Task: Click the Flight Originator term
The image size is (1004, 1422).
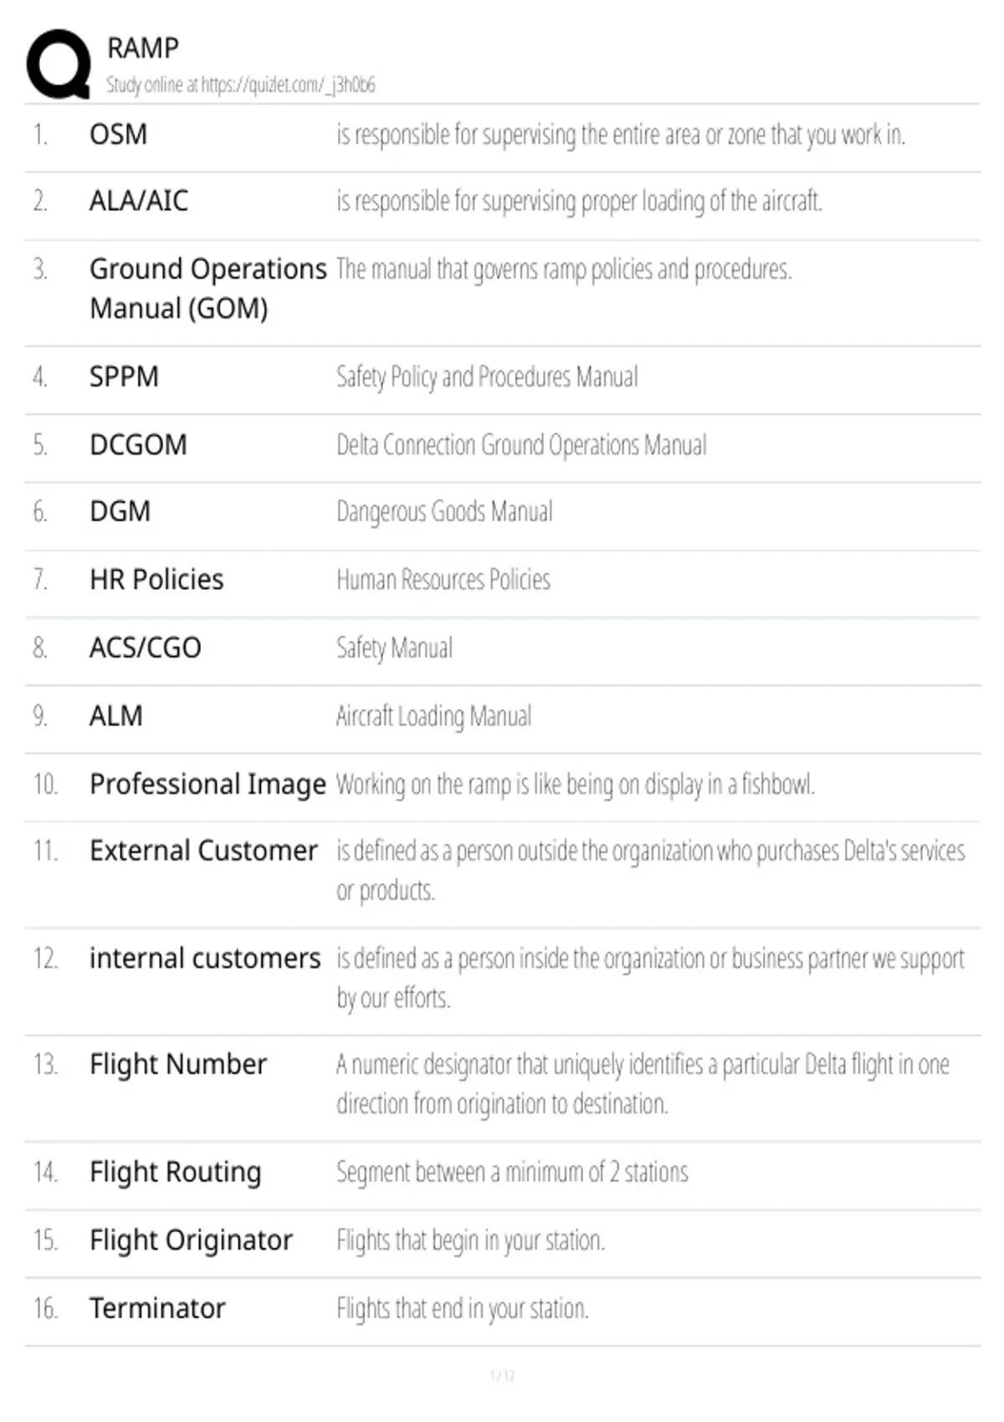Action: (192, 1240)
